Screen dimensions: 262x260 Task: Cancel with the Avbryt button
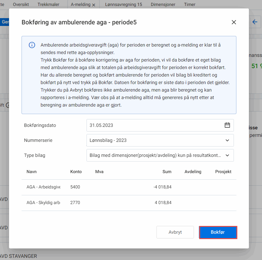(175, 232)
